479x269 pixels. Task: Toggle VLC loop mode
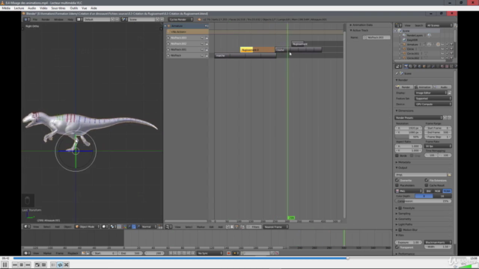(x=60, y=265)
